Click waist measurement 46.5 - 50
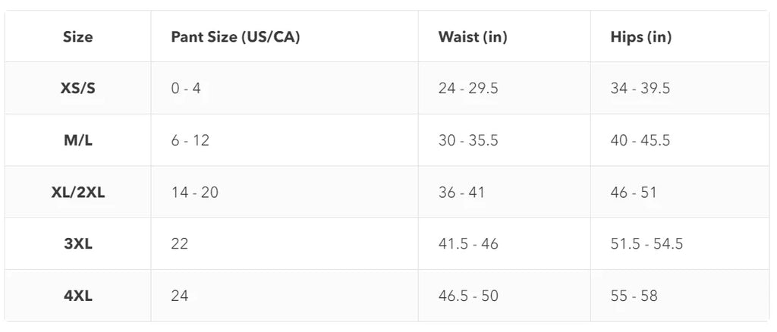This screenshot has height=332, width=777. tap(468, 296)
